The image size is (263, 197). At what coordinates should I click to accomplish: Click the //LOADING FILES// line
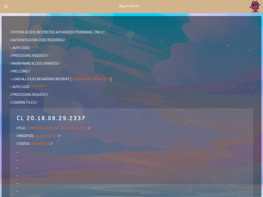coord(24,102)
